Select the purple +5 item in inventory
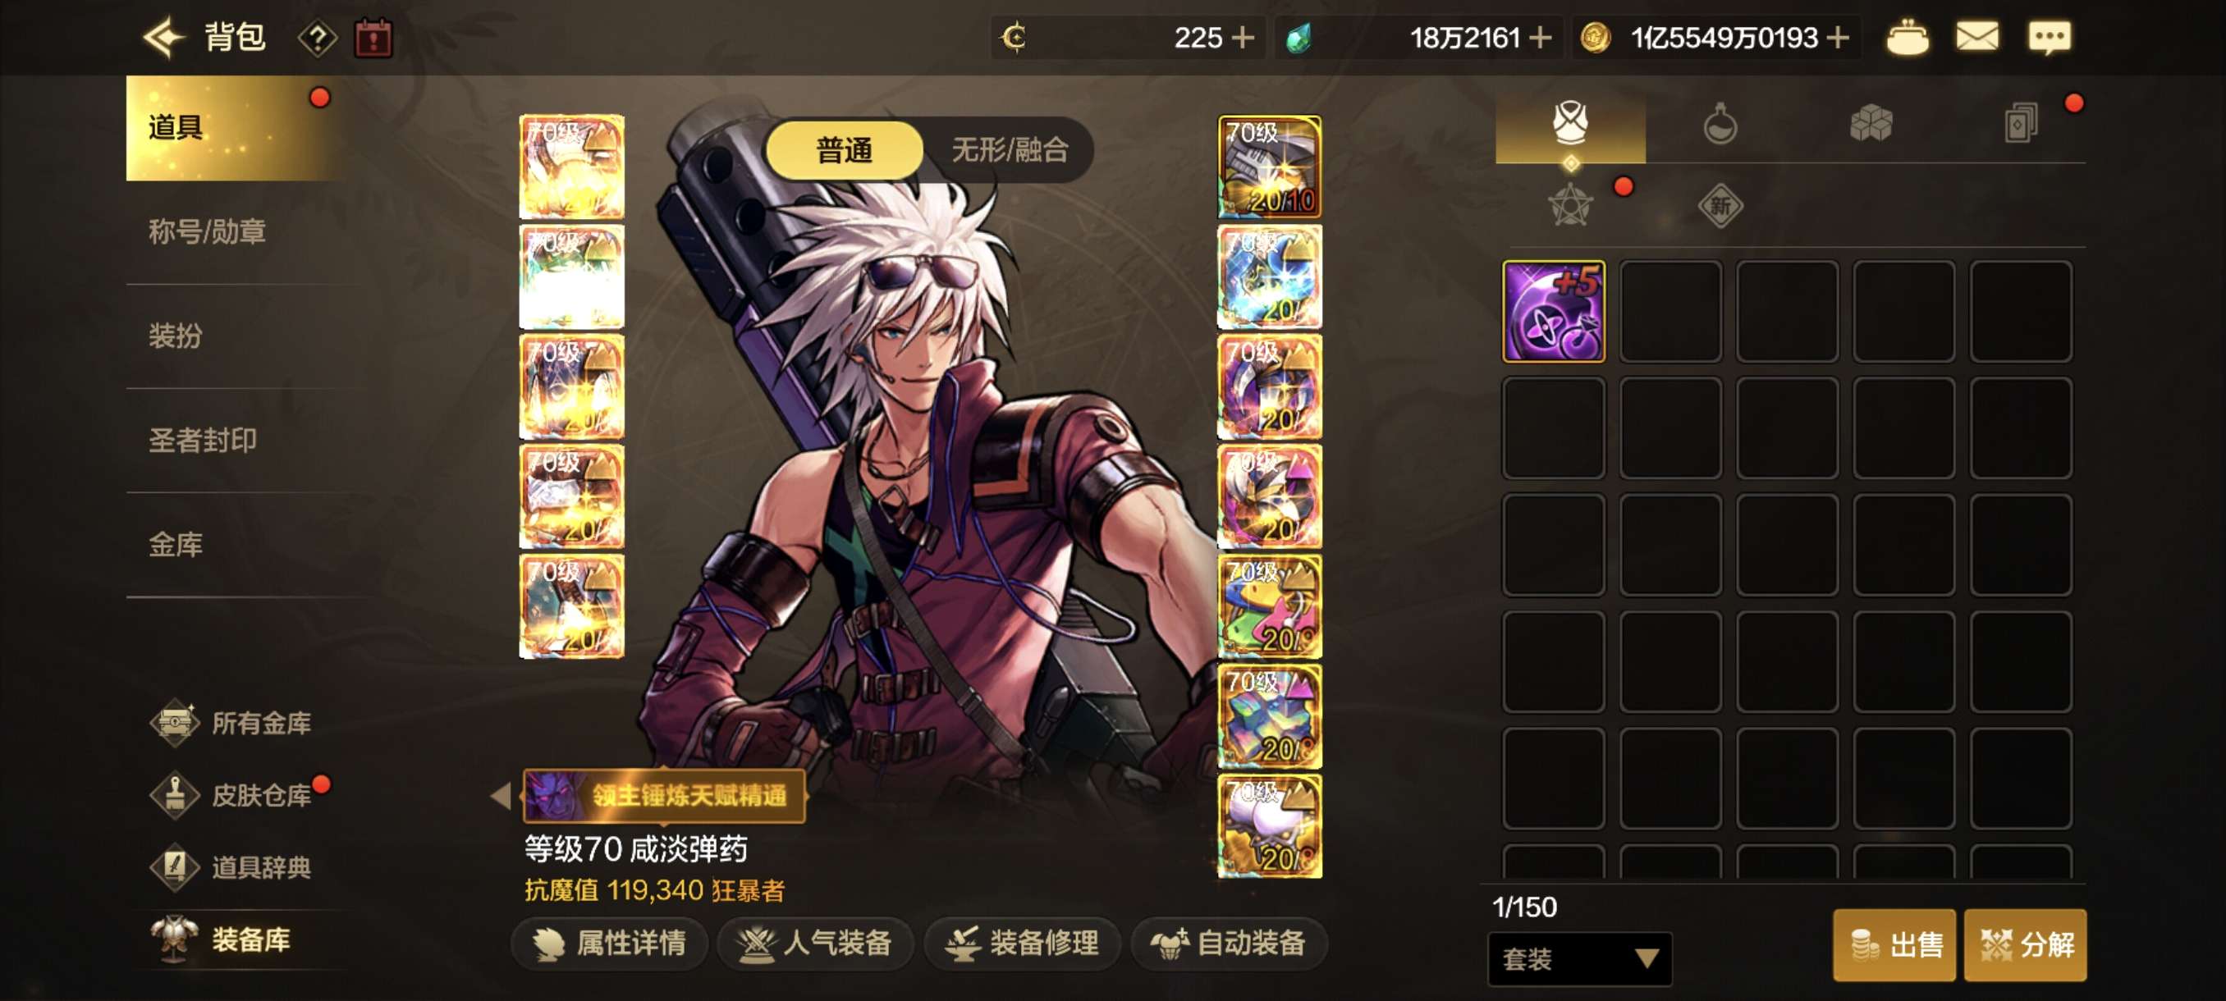2226x1001 pixels. 1554,311
